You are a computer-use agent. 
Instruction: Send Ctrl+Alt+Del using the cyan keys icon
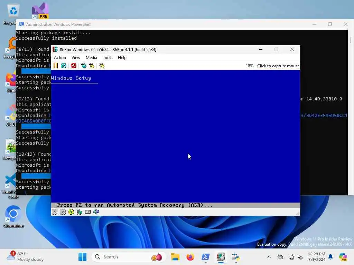click(x=84, y=66)
